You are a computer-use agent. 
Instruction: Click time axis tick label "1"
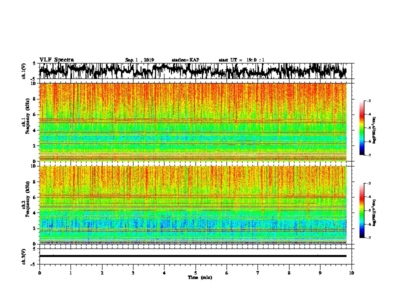[x=70, y=273]
